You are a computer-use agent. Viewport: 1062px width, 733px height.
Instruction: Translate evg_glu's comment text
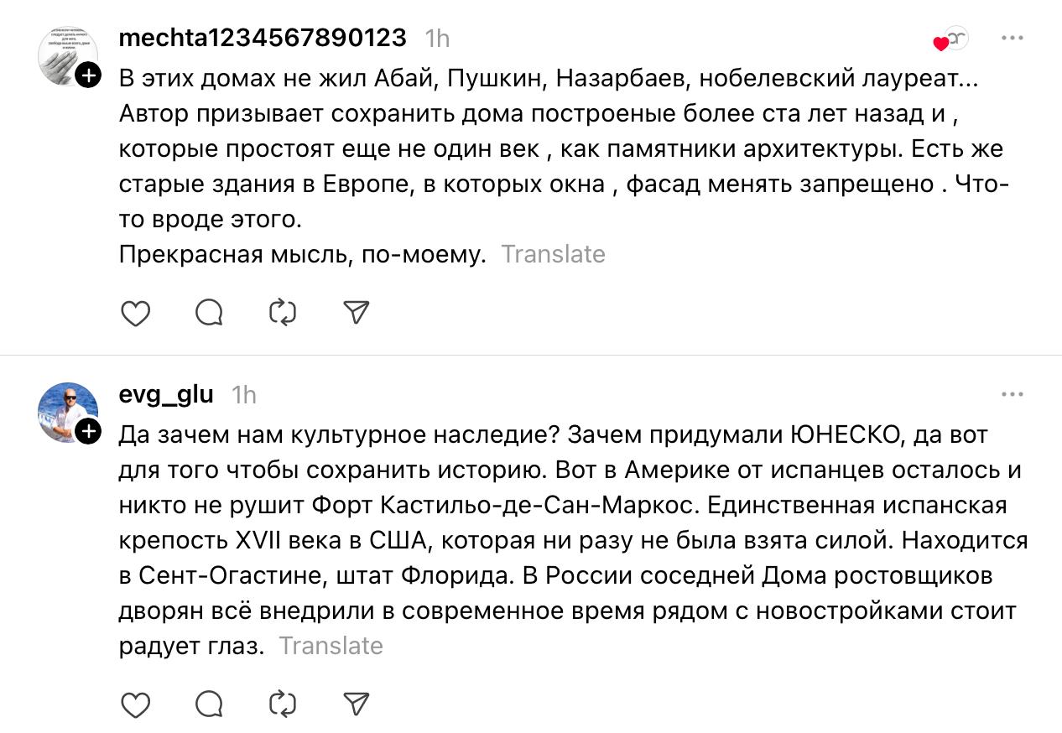pyautogui.click(x=331, y=646)
